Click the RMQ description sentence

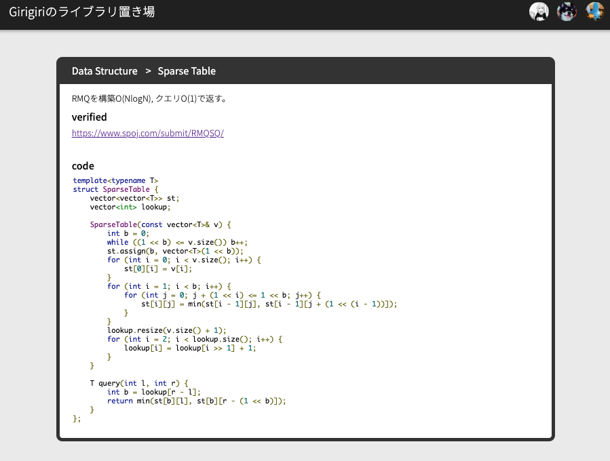pos(150,99)
